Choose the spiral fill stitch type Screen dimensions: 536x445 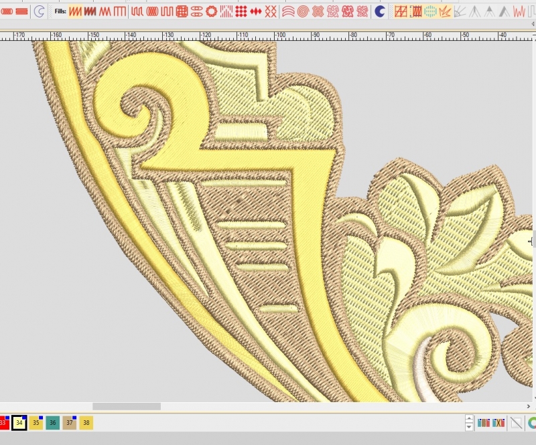(x=304, y=11)
